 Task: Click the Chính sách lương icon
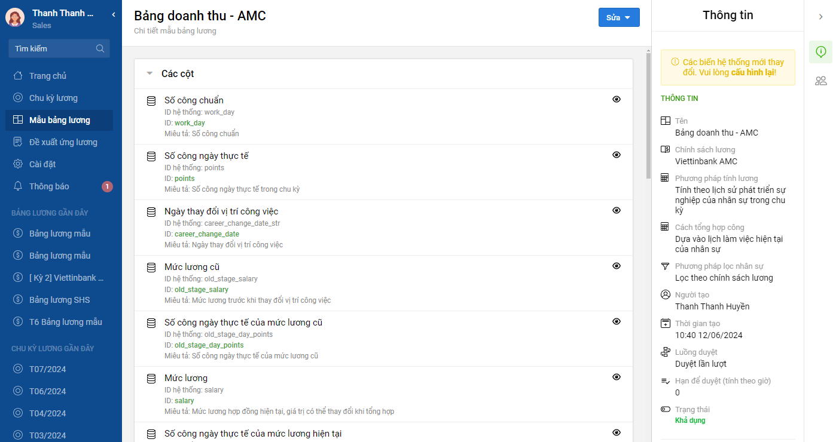(x=666, y=149)
